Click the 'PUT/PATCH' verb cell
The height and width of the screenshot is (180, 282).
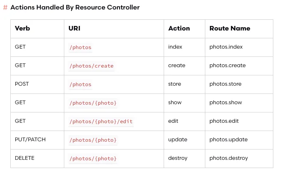click(x=30, y=140)
